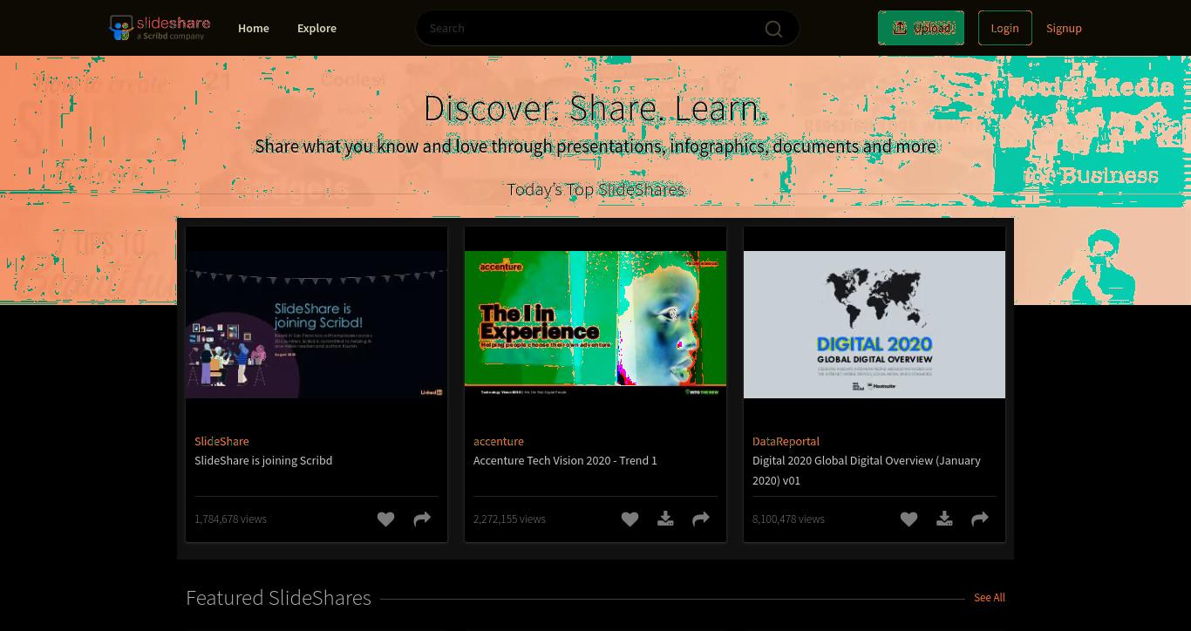Open the SlideShare logo home link

[160, 28]
